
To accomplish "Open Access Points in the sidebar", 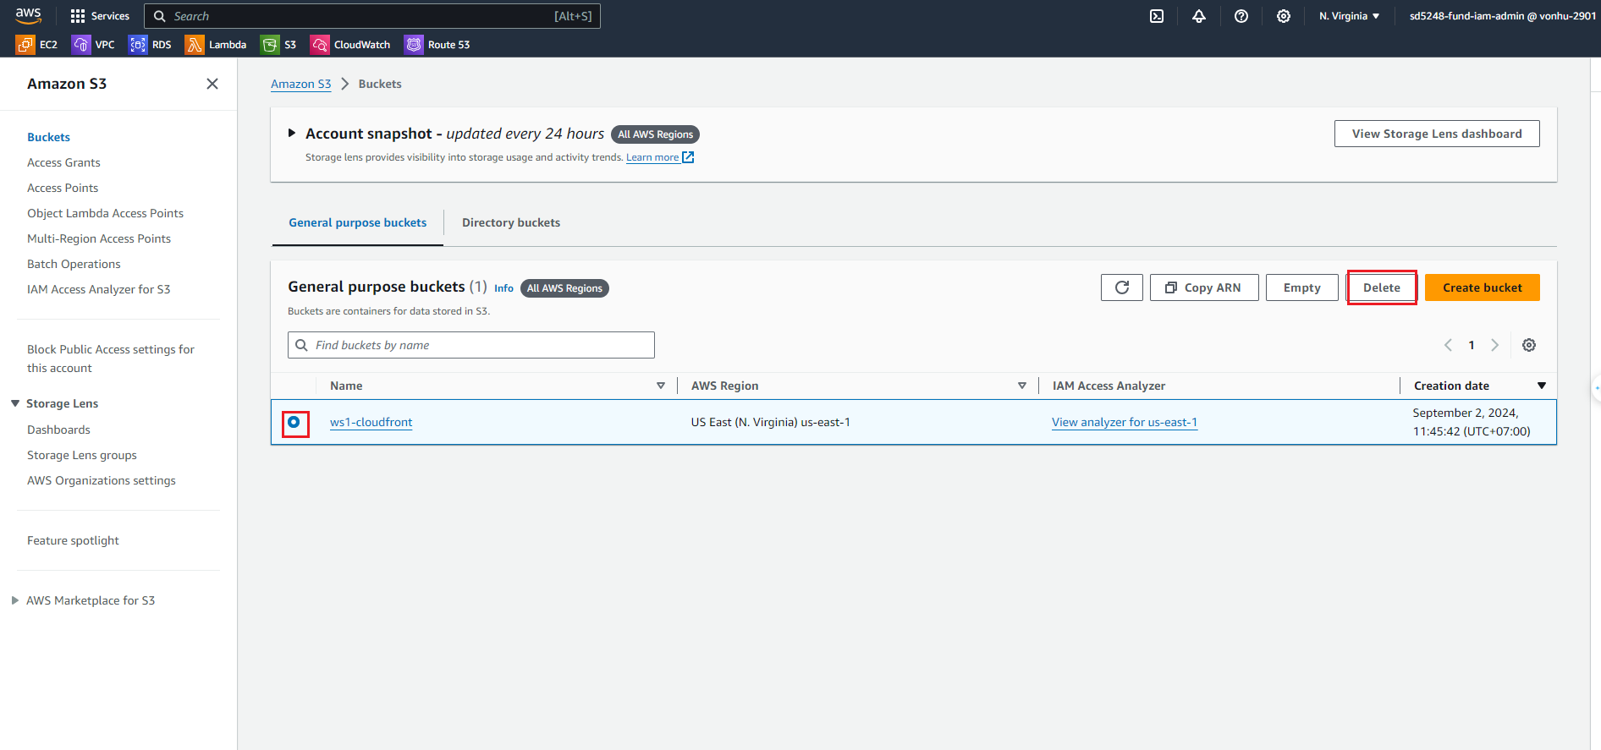I will click(63, 188).
